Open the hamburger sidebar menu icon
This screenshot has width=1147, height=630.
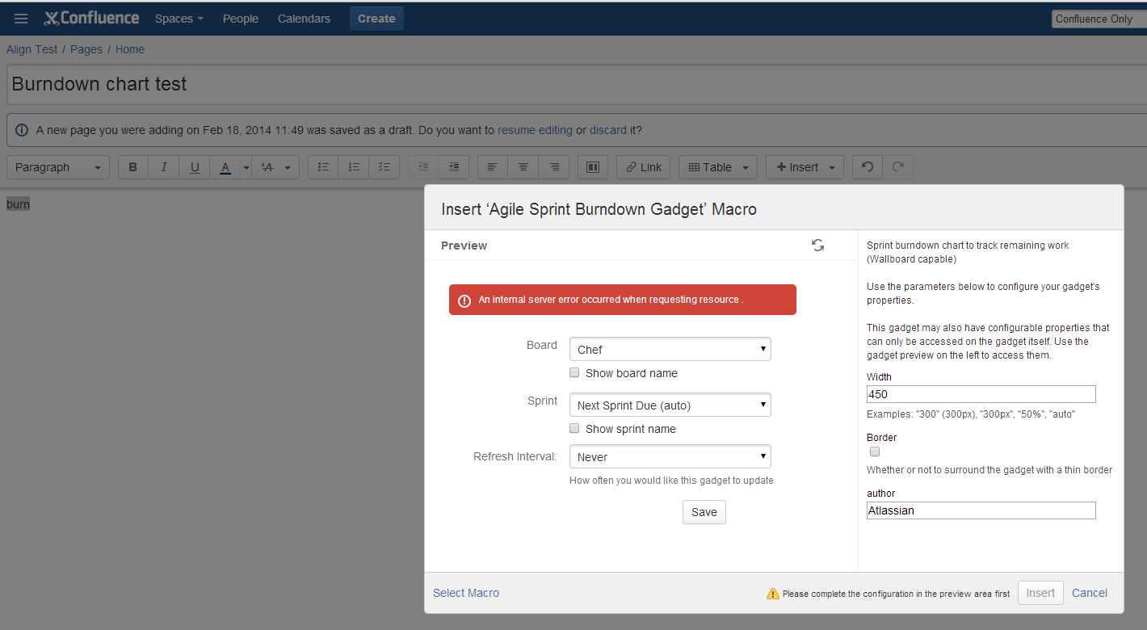tap(21, 19)
